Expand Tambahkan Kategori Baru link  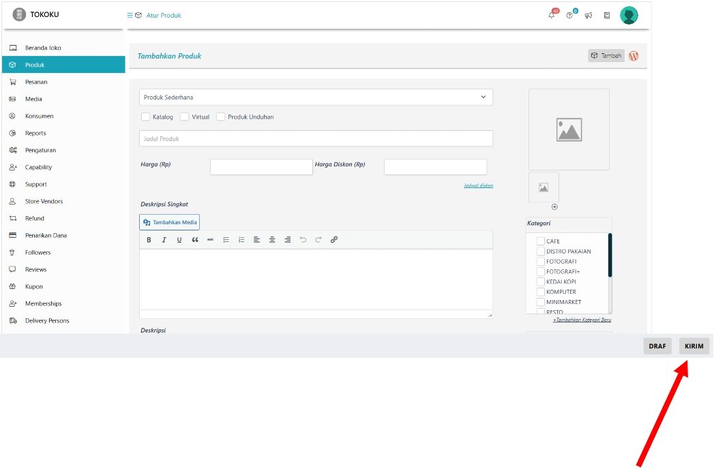tap(582, 320)
